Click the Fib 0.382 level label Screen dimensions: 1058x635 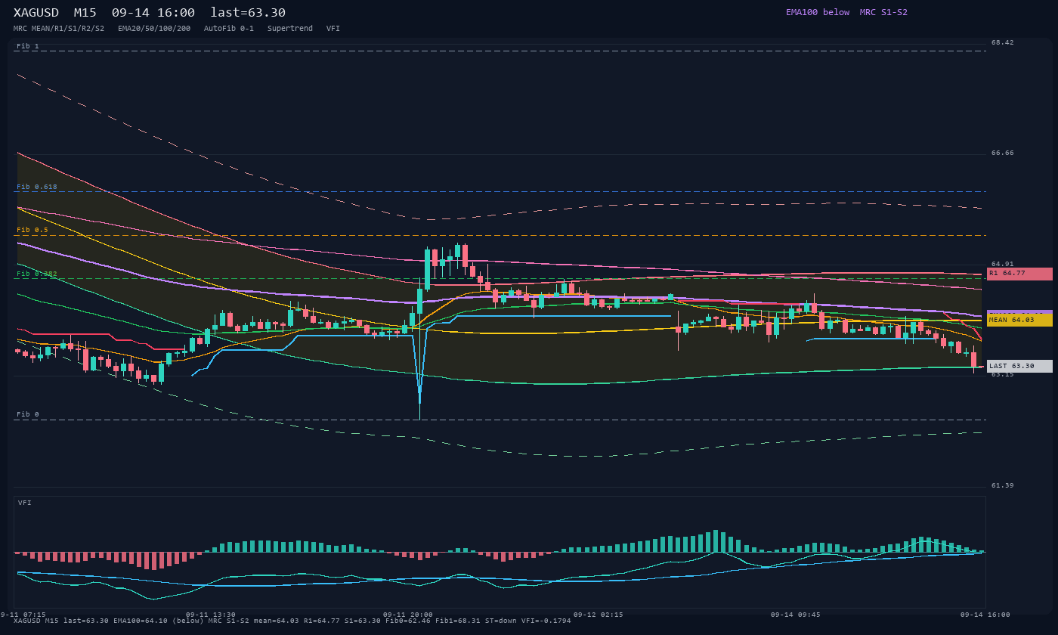37,274
